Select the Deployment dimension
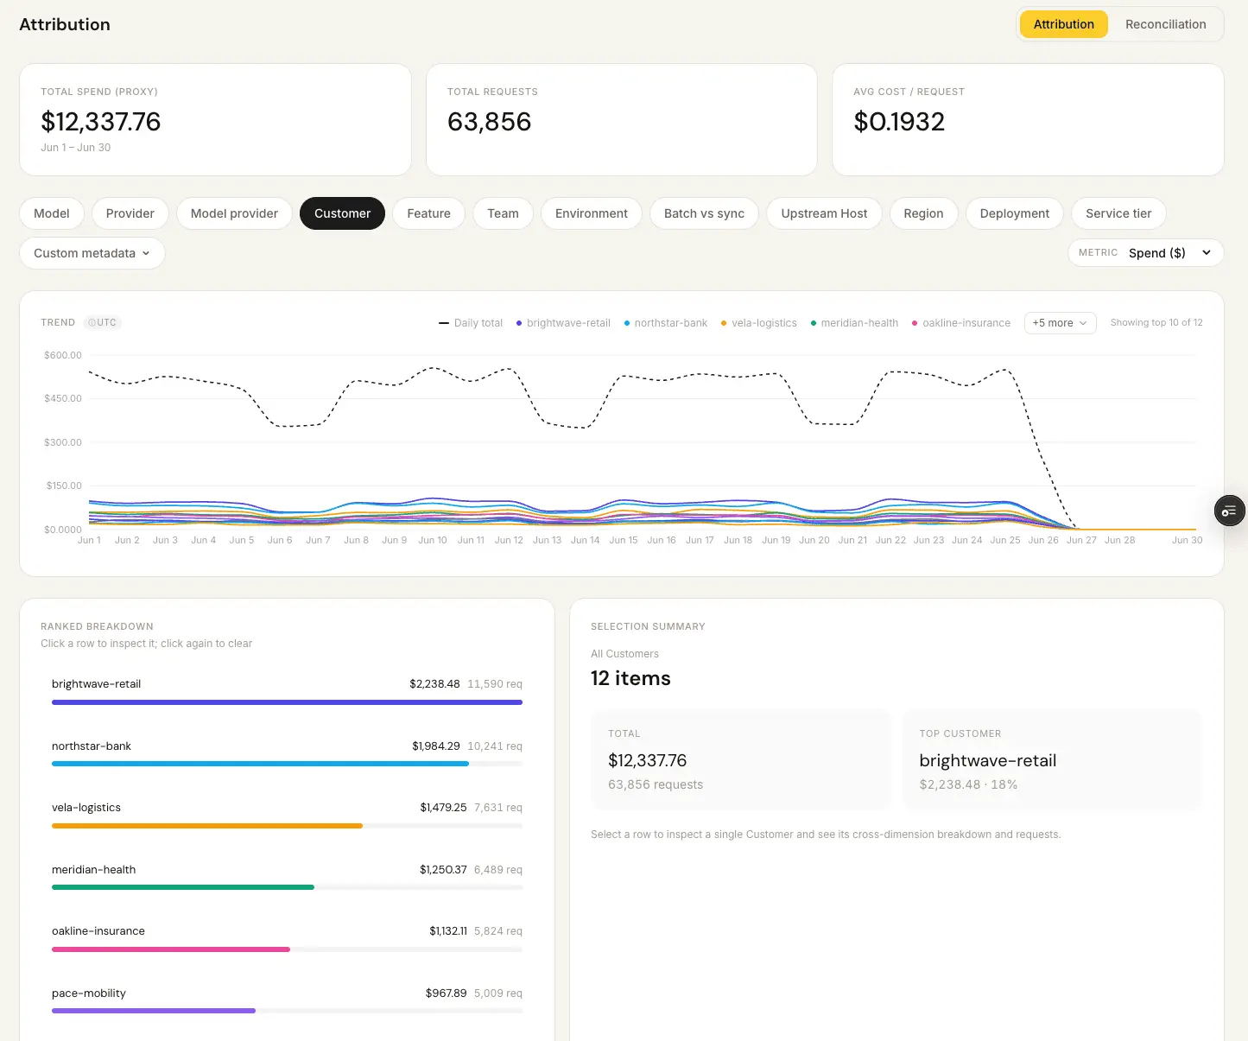The image size is (1248, 1041). coord(1015,213)
